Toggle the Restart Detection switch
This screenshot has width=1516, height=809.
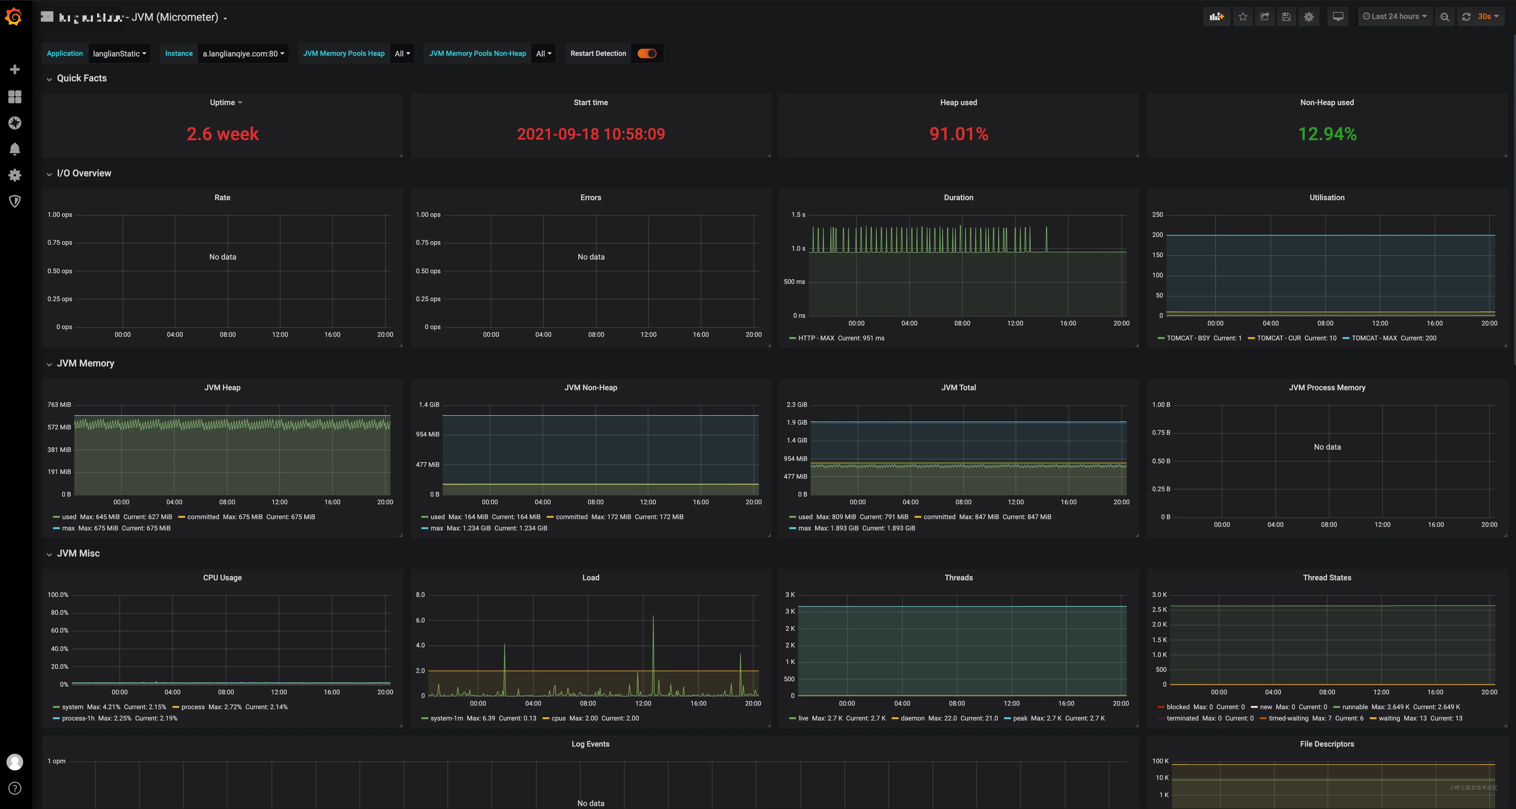coord(647,53)
